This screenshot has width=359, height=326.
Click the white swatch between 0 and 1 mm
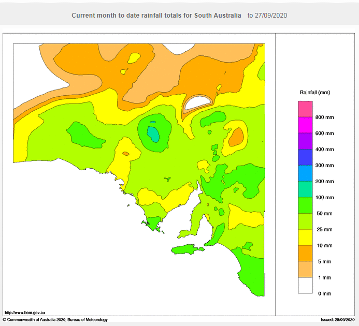click(305, 285)
